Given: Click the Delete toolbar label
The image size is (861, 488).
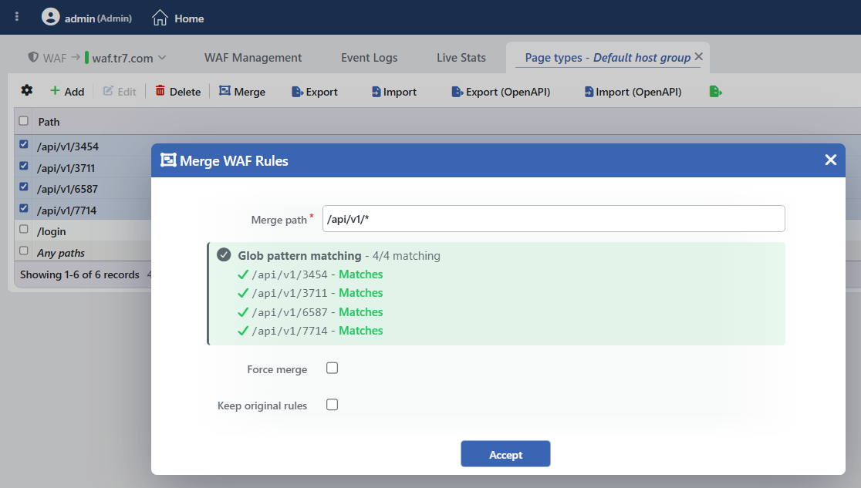Looking at the screenshot, I should tap(185, 92).
